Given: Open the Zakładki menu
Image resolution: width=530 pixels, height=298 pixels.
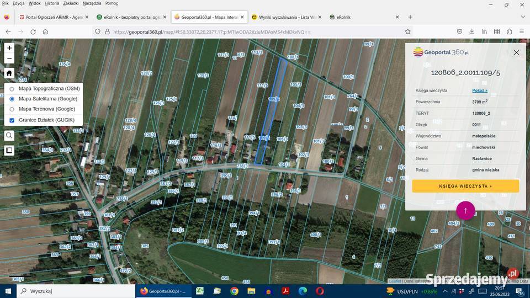Looking at the screenshot, I should point(71,3).
